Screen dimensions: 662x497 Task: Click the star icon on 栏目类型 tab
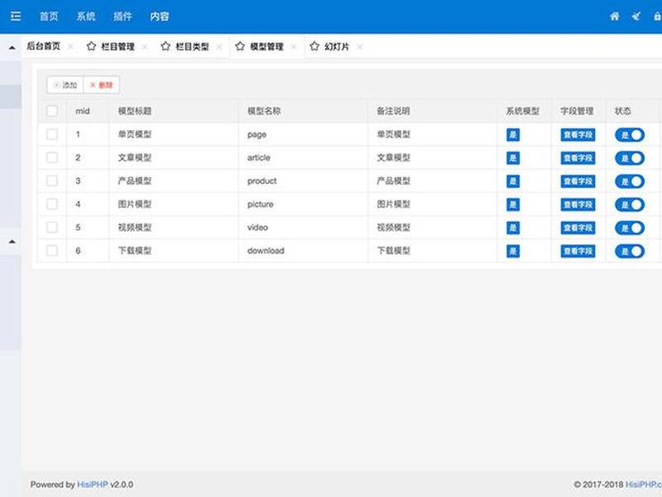[x=165, y=46]
